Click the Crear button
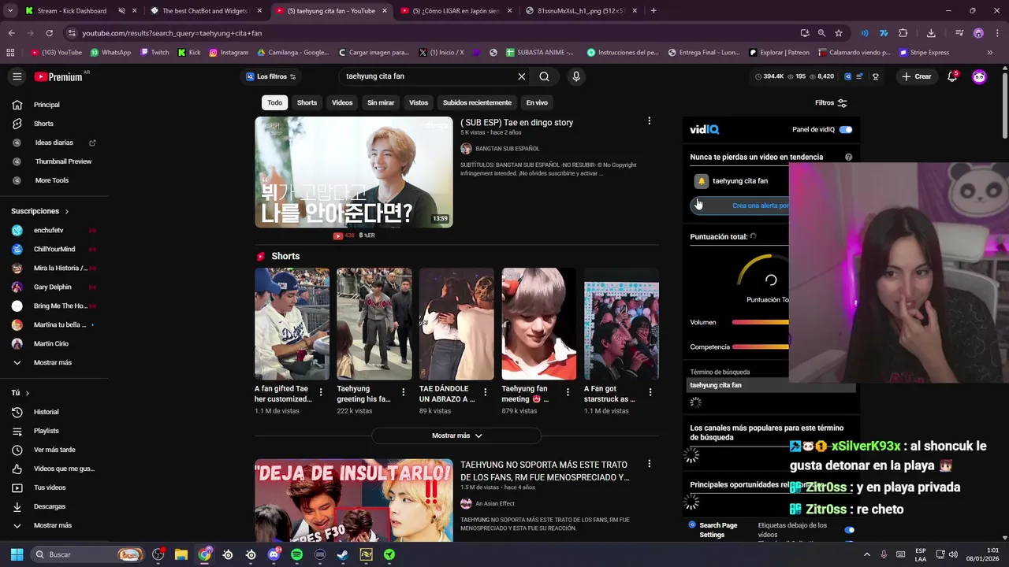This screenshot has width=1009, height=567. pos(917,76)
